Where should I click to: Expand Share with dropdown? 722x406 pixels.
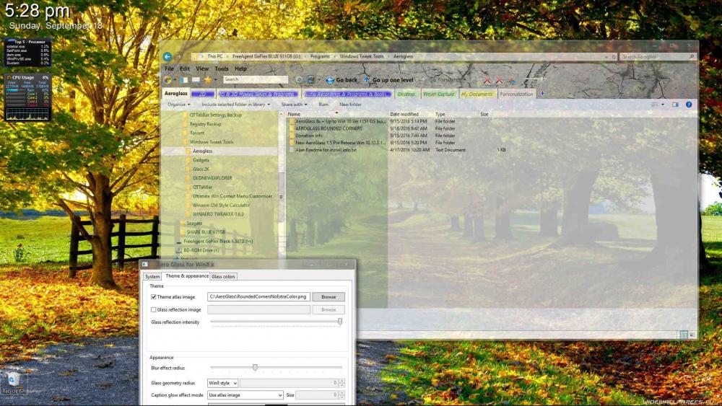coord(295,105)
